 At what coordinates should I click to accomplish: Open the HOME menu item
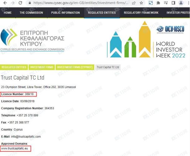click(x=8, y=13)
